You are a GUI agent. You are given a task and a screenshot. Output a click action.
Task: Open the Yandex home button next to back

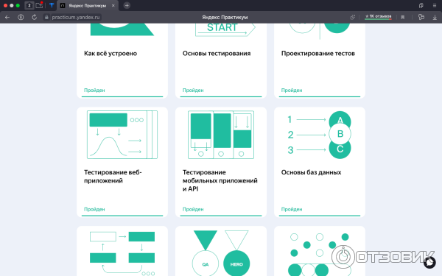[x=21, y=17]
